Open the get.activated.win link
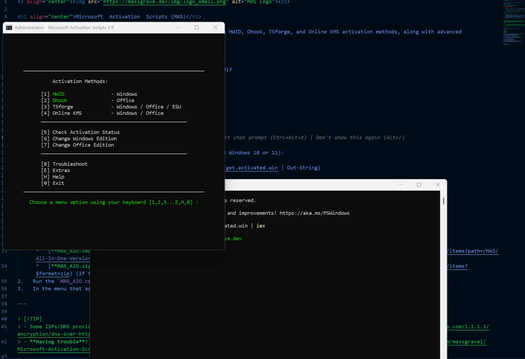The image size is (525, 359). (x=252, y=168)
